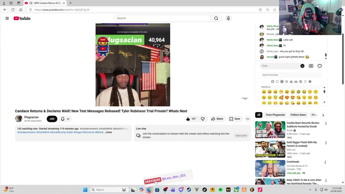Open options for Coulda Been Records video

tap(326, 123)
